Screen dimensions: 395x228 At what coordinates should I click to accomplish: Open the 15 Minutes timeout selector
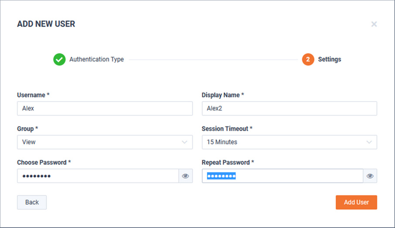click(x=289, y=142)
